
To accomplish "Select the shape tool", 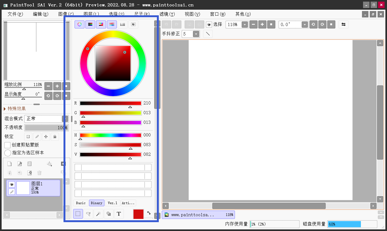I will 109,214.
